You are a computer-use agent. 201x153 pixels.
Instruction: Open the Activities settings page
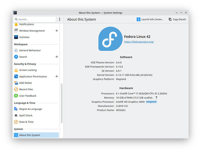tap(36, 37)
